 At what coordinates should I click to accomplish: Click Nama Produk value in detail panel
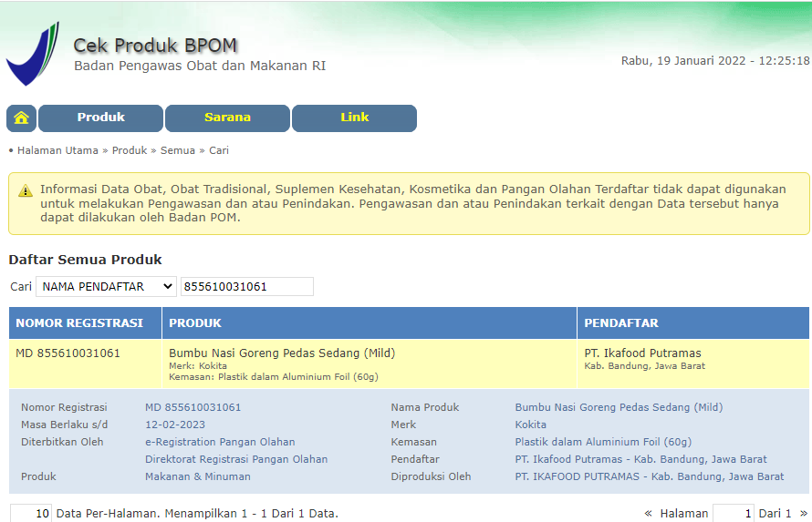pos(619,407)
